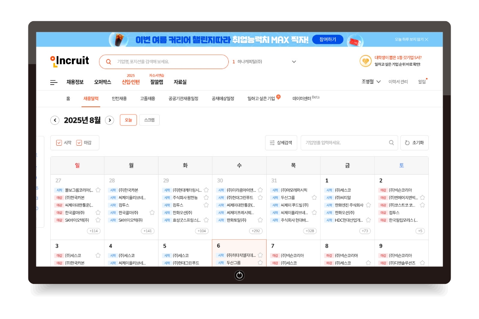Image resolution: width=479 pixels, height=319 pixels.
Task: Go to next month with the right arrow
Action: [109, 120]
